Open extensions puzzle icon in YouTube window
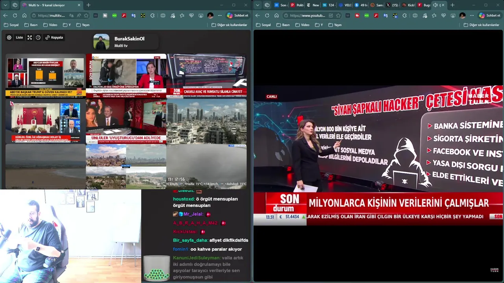Image resolution: width=504 pixels, height=283 pixels. 404,15
